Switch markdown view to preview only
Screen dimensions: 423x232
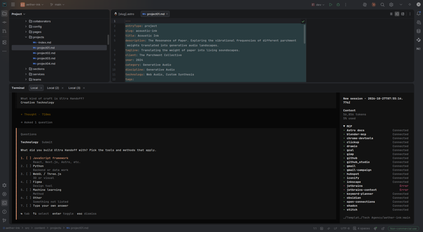[x=403, y=14]
